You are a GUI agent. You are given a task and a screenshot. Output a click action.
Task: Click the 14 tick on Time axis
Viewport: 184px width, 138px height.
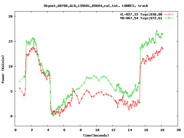pos(130,130)
